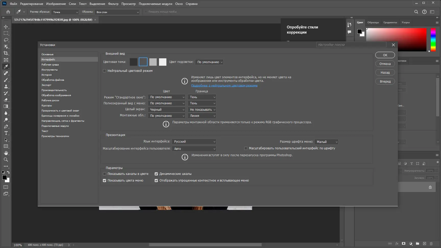Select the Crop tool
This screenshot has height=248, width=441.
(x=6, y=53)
